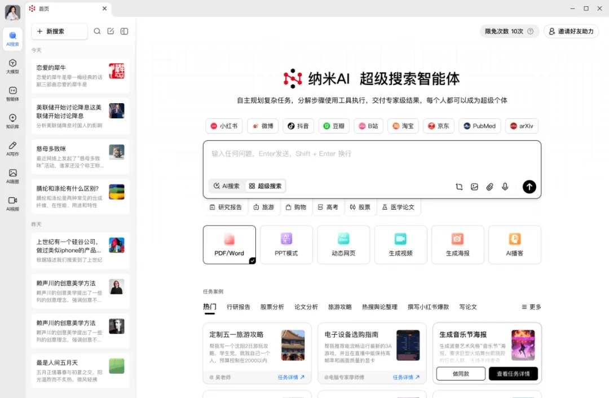This screenshot has height=398, width=609.
Task: Open history item 恋爱的犀牛
Action: [81, 76]
